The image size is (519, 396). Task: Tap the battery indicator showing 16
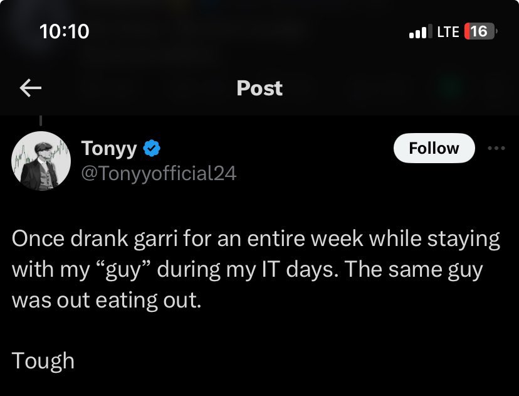(481, 31)
